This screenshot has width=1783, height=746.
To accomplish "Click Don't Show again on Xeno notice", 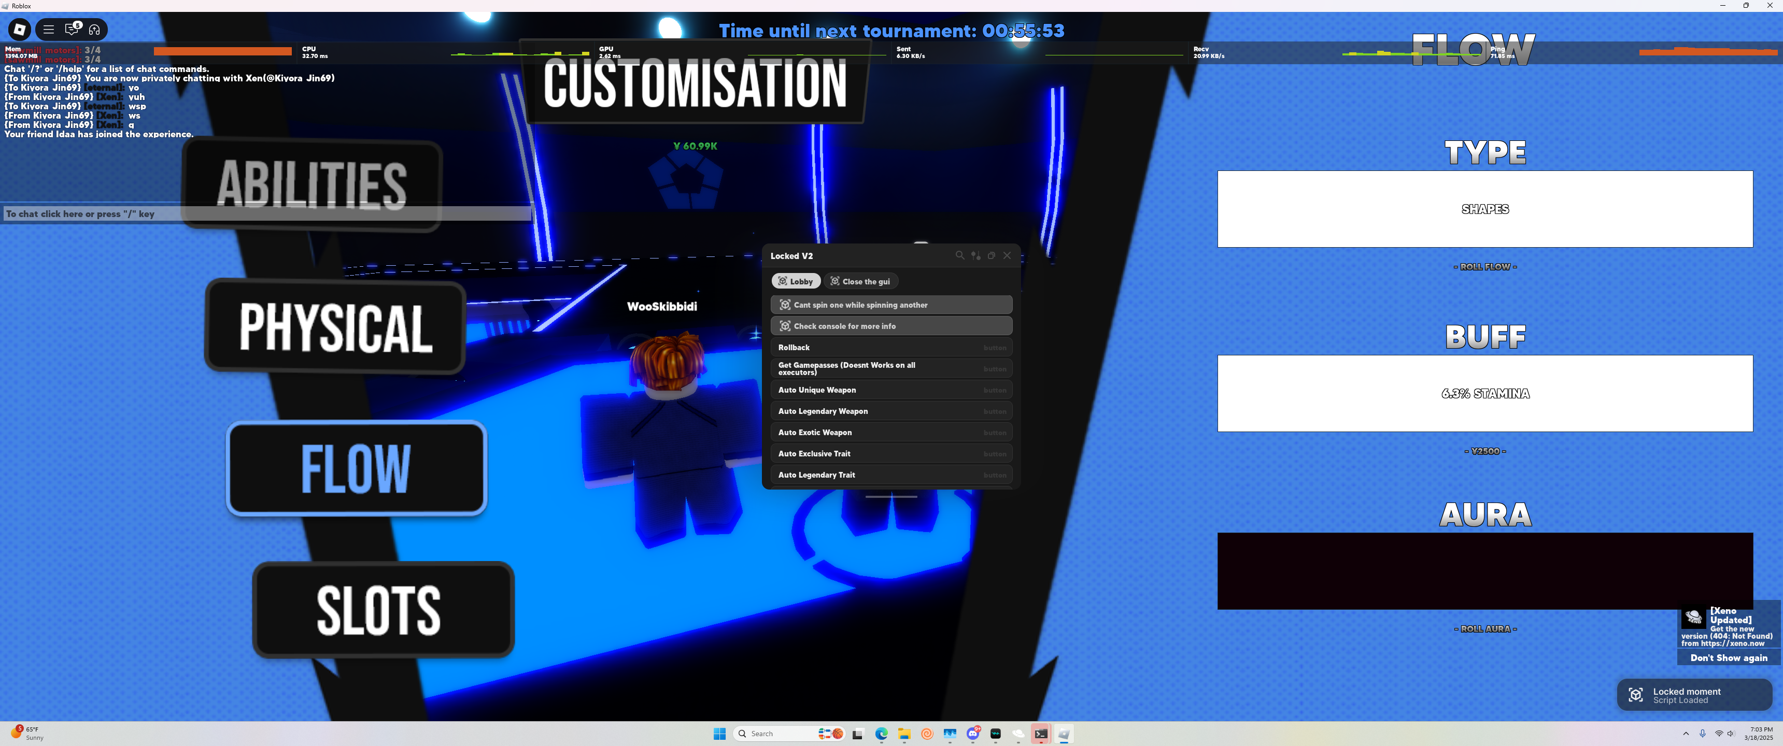I will point(1729,657).
